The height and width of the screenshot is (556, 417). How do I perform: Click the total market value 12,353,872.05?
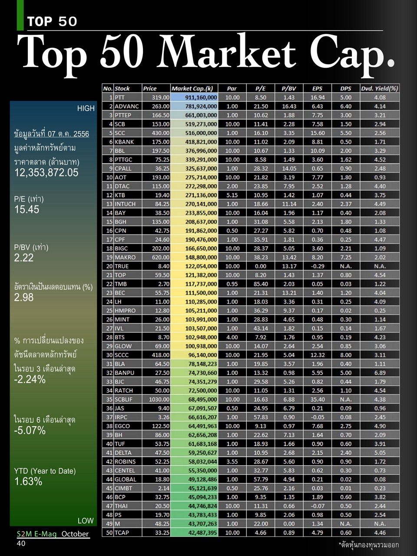46,173
